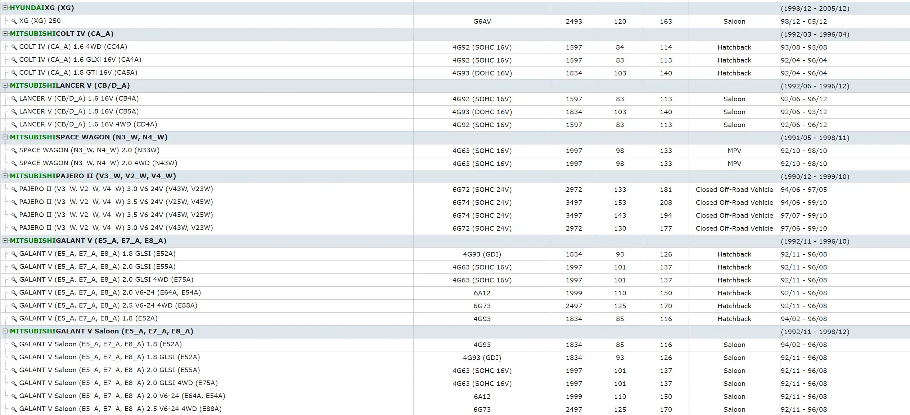Collapse the MITSUBISHI SPACE WAGON group
The width and height of the screenshot is (910, 415).
coord(5,137)
